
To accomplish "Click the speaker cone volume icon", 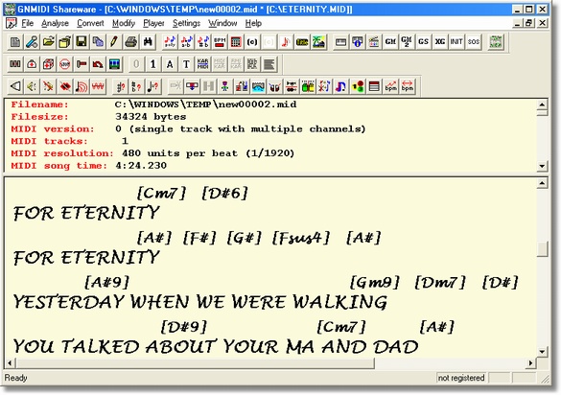I will (15, 86).
